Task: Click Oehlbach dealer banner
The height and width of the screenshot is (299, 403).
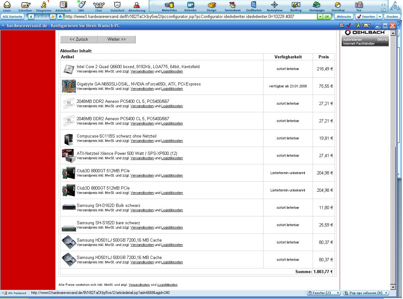Action: 365,38
